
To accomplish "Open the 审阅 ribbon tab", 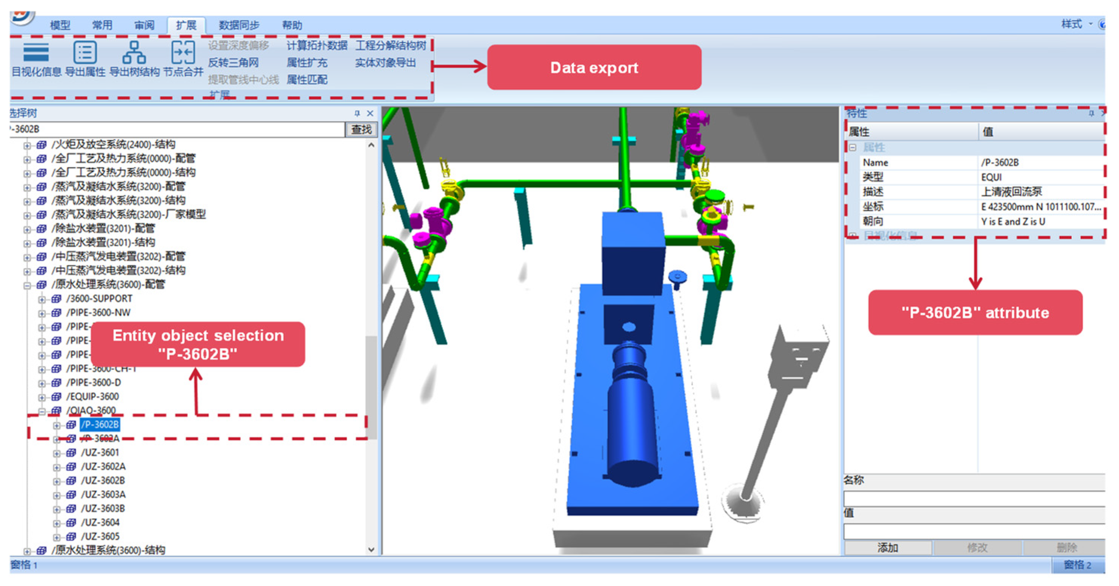I will click(144, 25).
